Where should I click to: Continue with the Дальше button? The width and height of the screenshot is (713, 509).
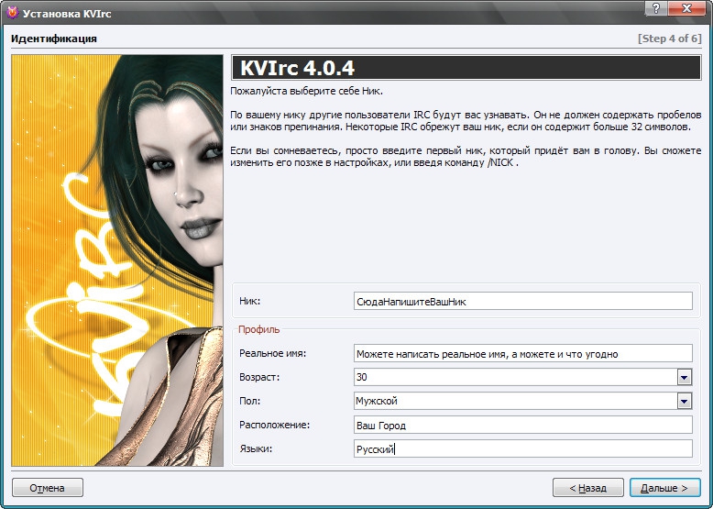[664, 488]
